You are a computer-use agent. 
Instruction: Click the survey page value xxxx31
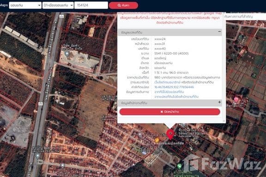pyautogui.click(x=160, y=44)
